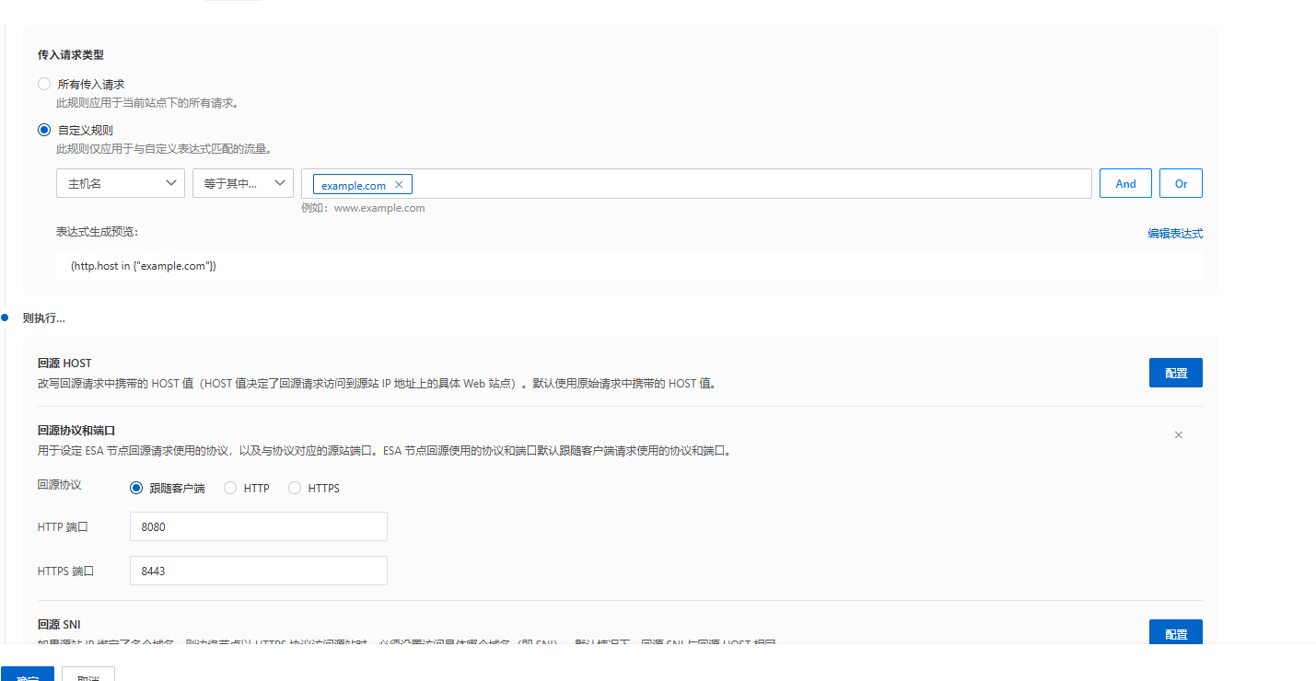Choose HTTPS as origin protocol
This screenshot has width=1316, height=681.
point(295,488)
